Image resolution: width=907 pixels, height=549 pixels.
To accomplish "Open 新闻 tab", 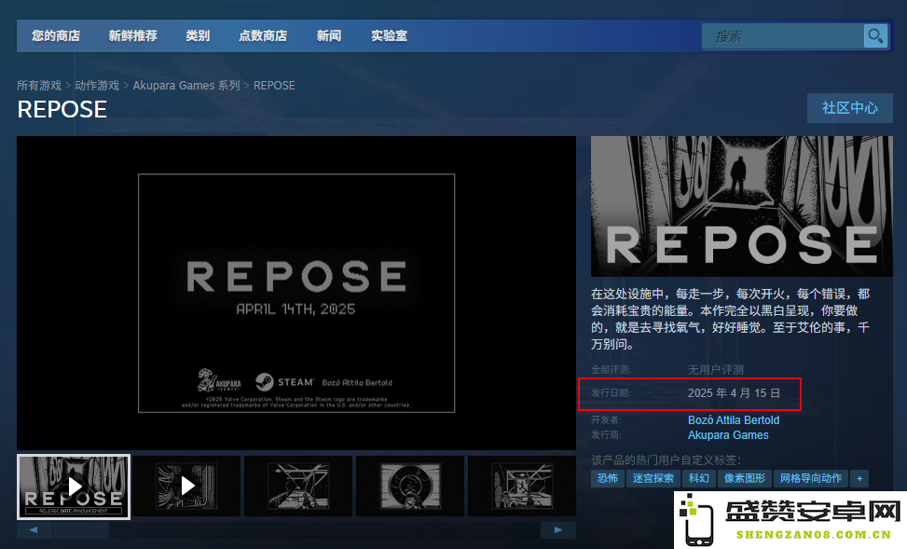I will (x=329, y=35).
